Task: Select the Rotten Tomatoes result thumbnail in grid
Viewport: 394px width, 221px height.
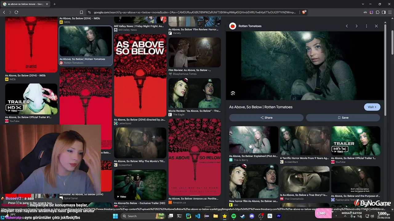Action: tap(86, 42)
